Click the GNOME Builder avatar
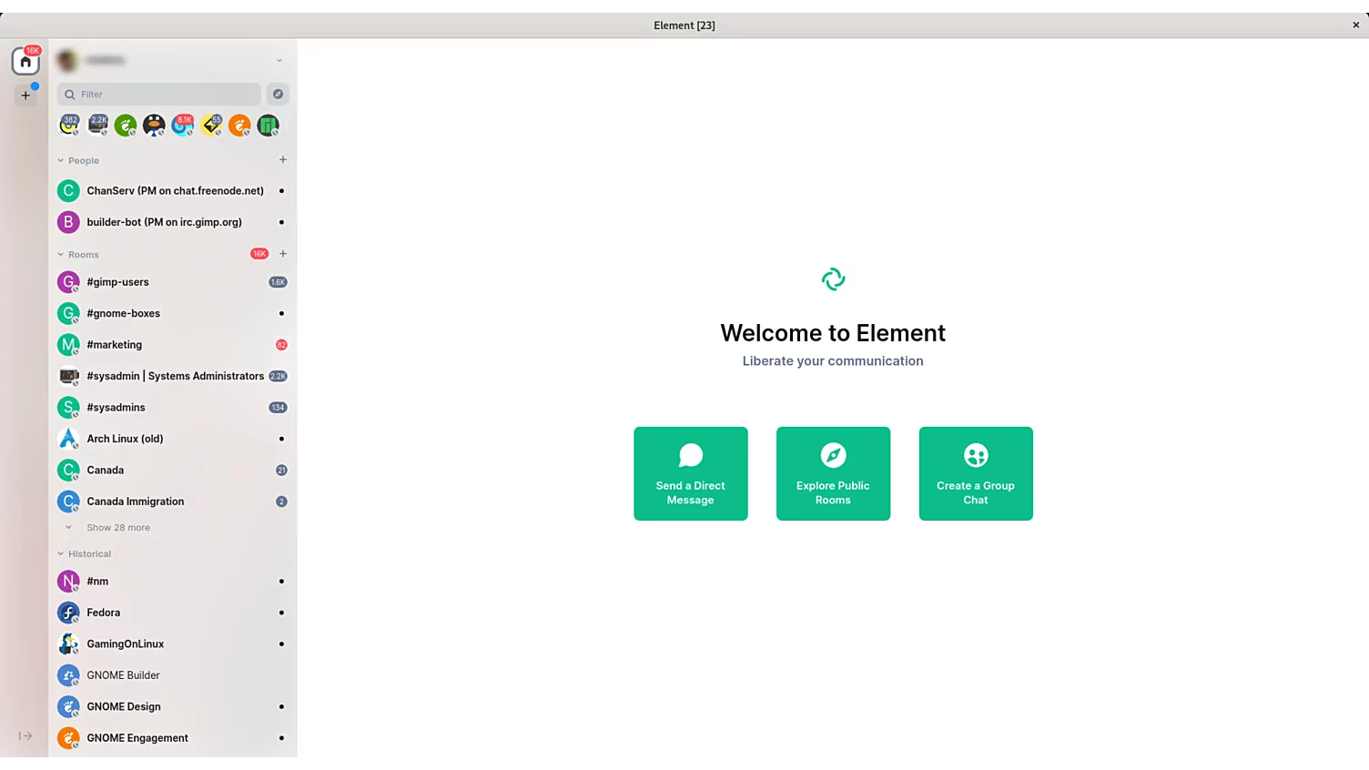 pos(68,675)
